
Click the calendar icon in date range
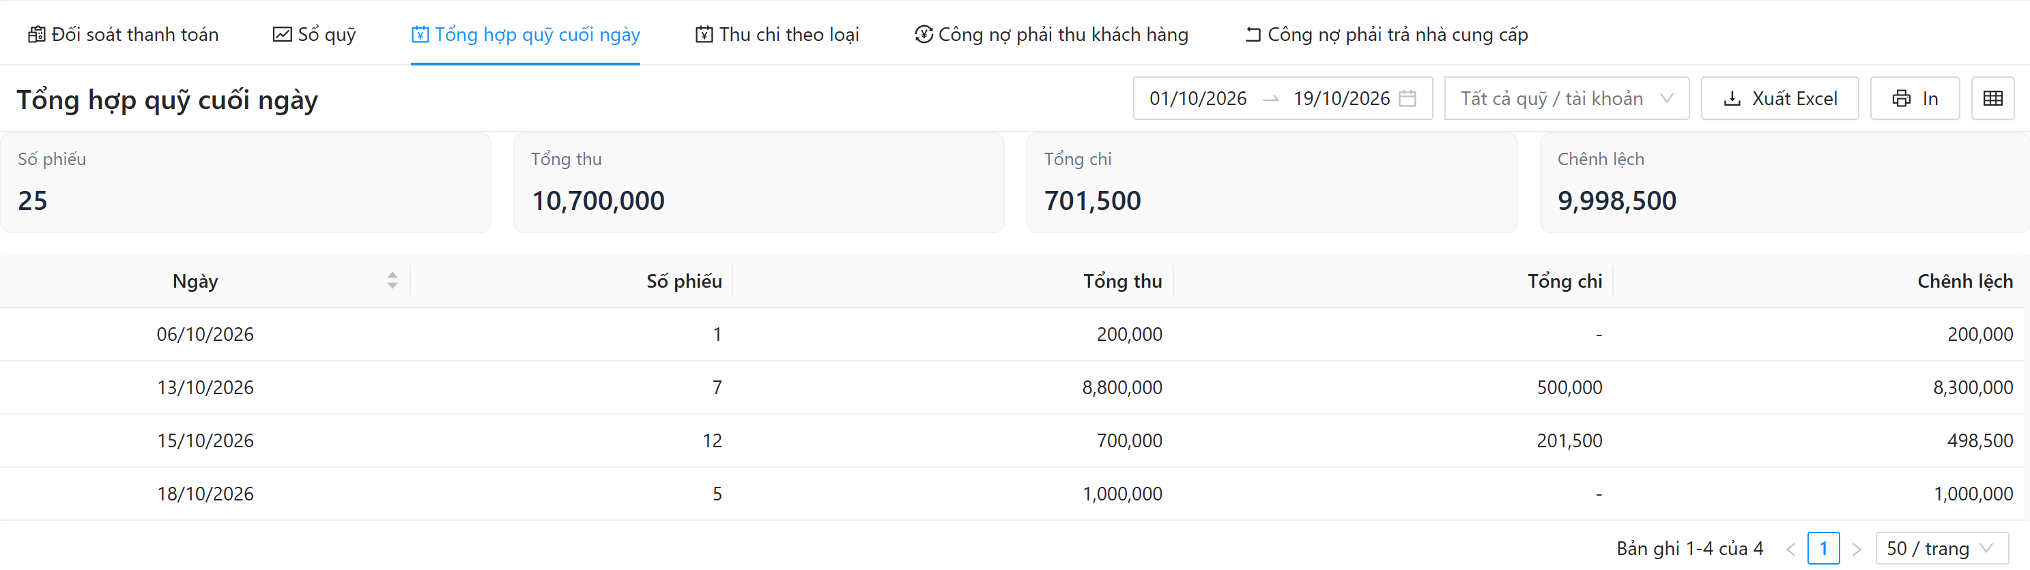[x=1407, y=98]
